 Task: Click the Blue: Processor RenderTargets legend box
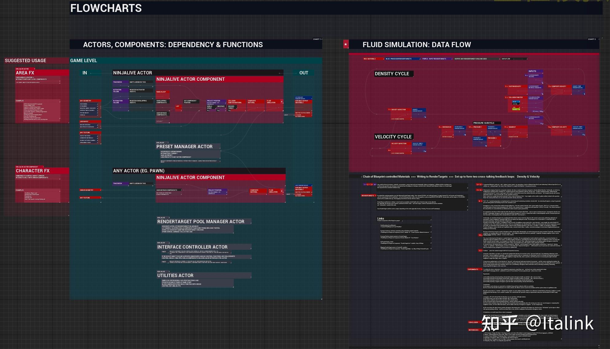pos(402,59)
